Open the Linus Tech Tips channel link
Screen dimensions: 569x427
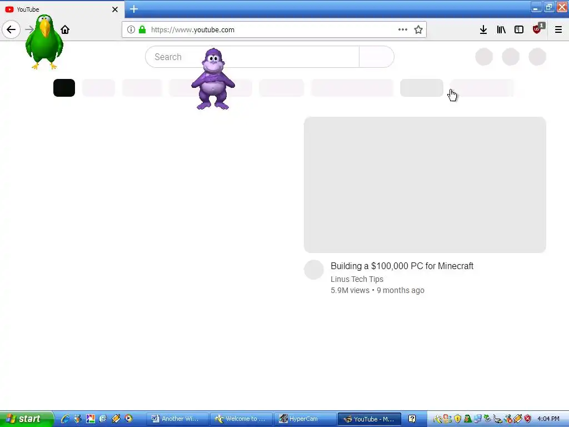click(357, 279)
